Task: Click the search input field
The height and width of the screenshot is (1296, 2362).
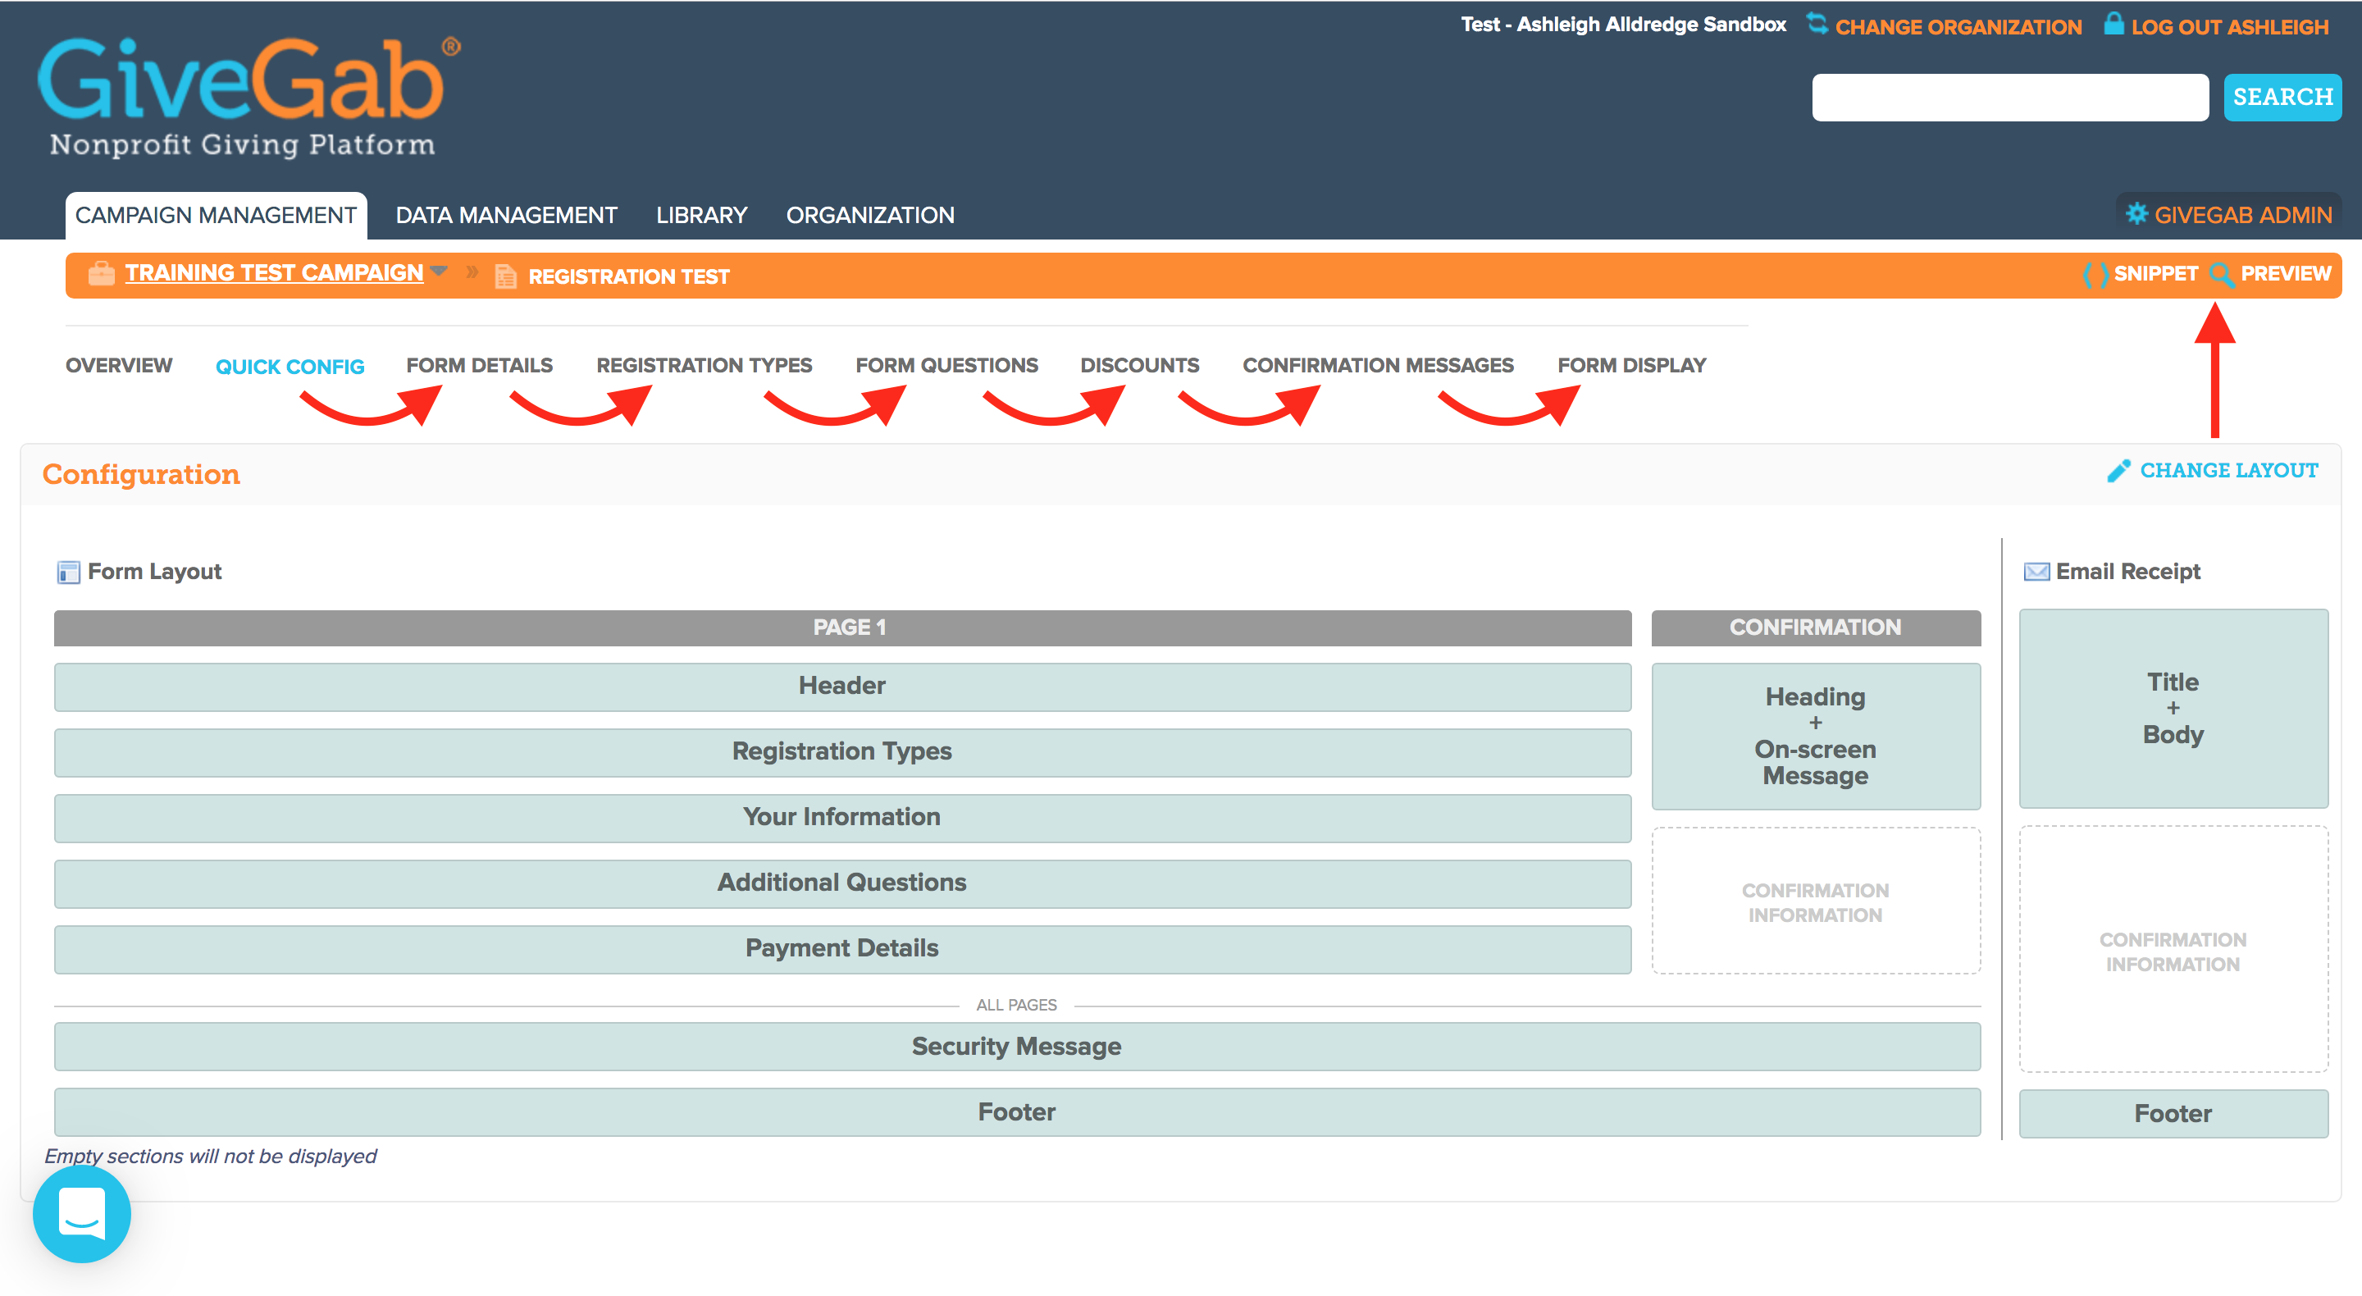Action: [2010, 98]
